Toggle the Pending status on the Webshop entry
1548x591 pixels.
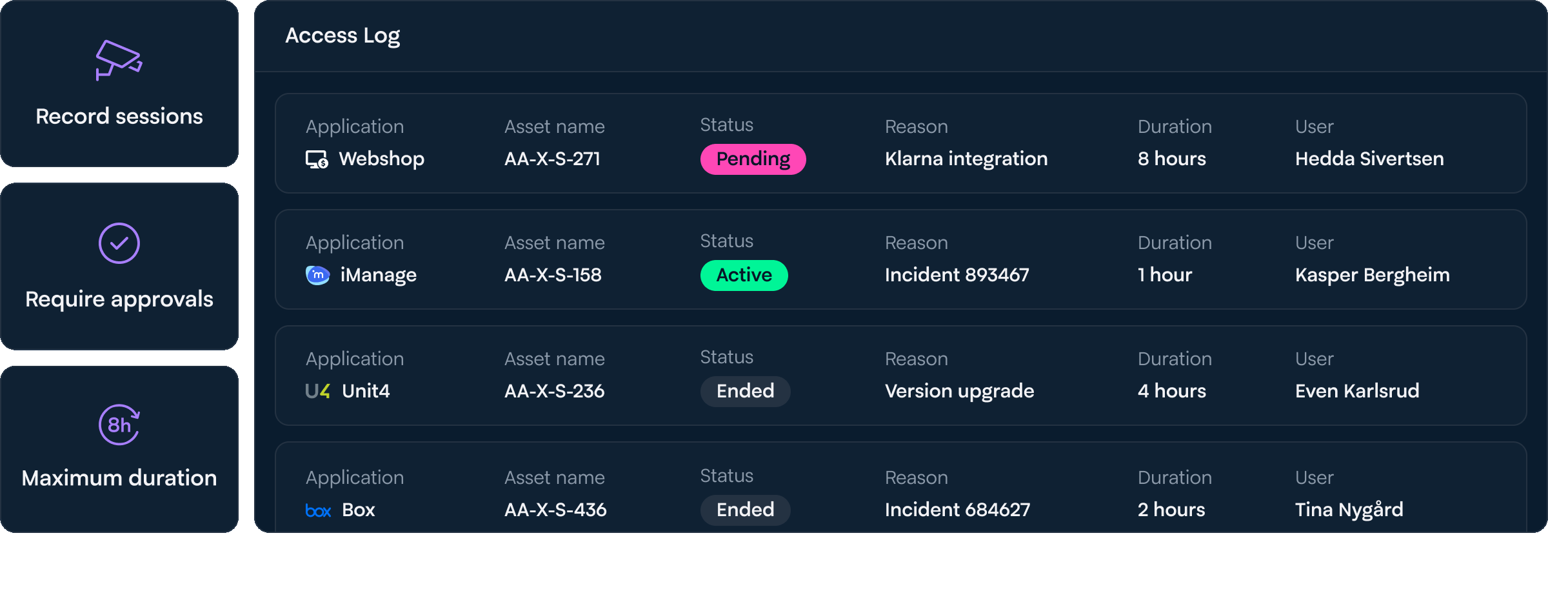pos(753,159)
